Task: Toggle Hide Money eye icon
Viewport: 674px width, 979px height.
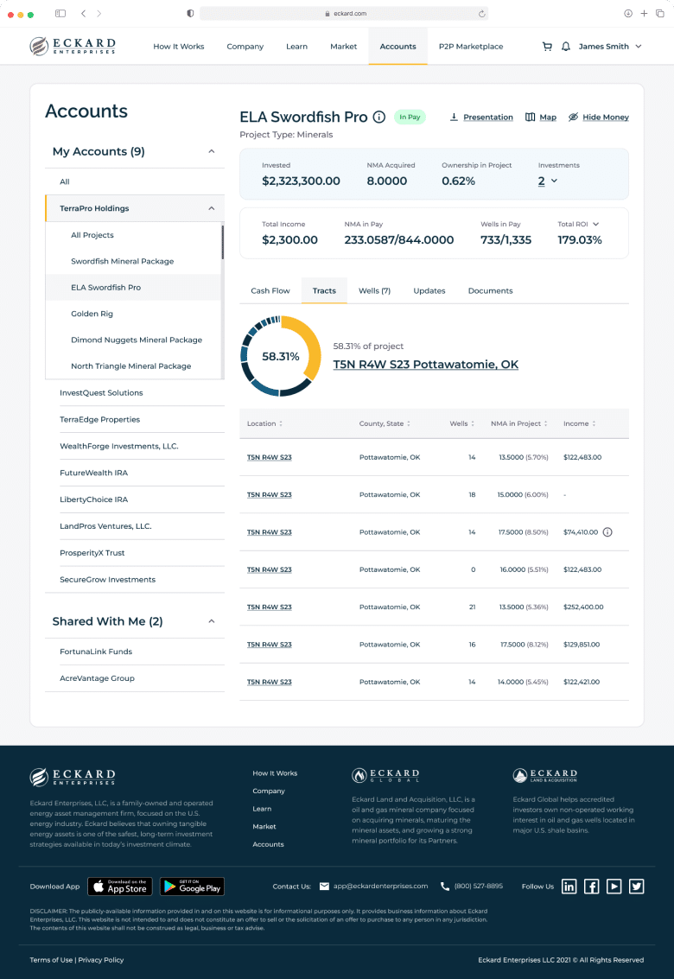Action: point(574,117)
